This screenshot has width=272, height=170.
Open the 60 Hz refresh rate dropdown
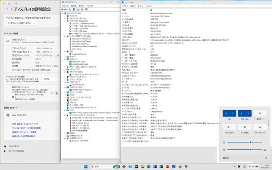[51, 79]
